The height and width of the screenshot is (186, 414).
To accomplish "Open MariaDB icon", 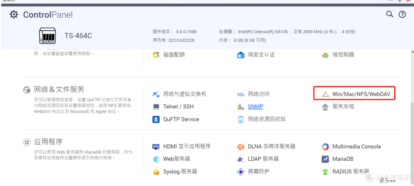I will (325, 159).
